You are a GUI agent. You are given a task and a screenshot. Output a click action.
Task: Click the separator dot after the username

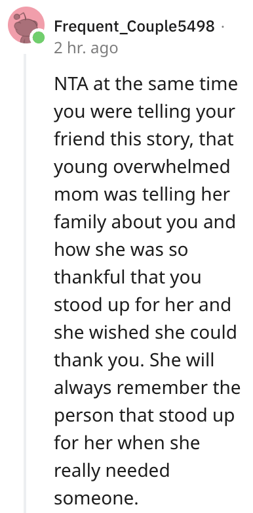[x=222, y=27]
